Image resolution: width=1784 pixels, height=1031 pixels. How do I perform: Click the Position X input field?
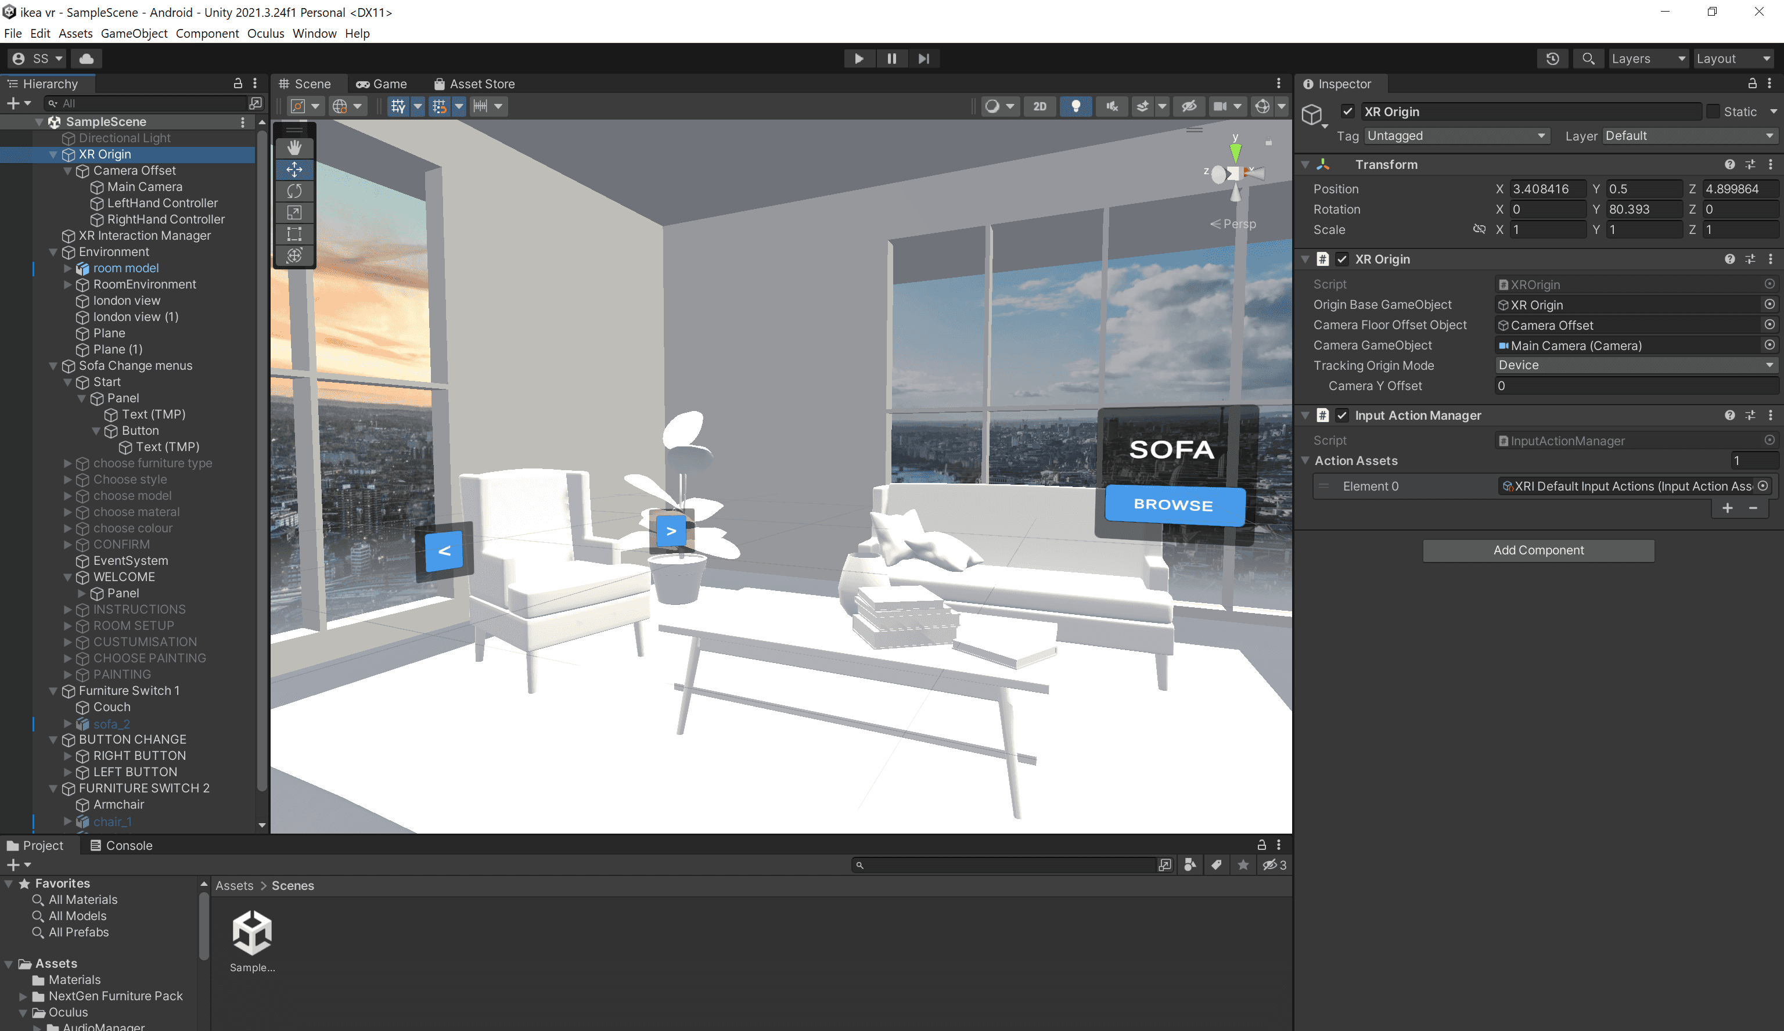pos(1547,189)
